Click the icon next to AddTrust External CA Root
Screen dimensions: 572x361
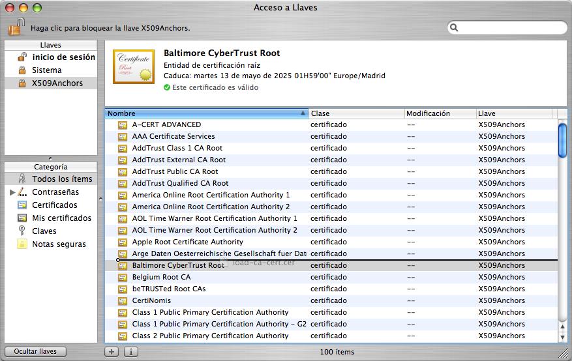(x=123, y=160)
